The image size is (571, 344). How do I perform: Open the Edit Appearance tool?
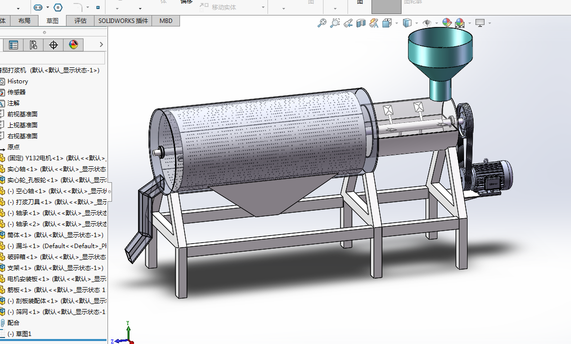pyautogui.click(x=447, y=23)
